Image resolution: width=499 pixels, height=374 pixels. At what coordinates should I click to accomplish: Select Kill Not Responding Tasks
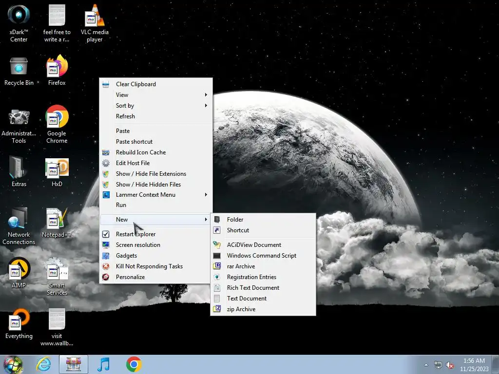156,266
